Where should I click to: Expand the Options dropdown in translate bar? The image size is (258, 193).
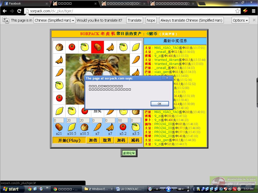240,20
